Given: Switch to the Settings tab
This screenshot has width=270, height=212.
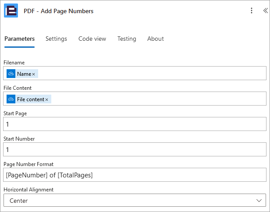Looking at the screenshot, I should pyautogui.click(x=56, y=39).
